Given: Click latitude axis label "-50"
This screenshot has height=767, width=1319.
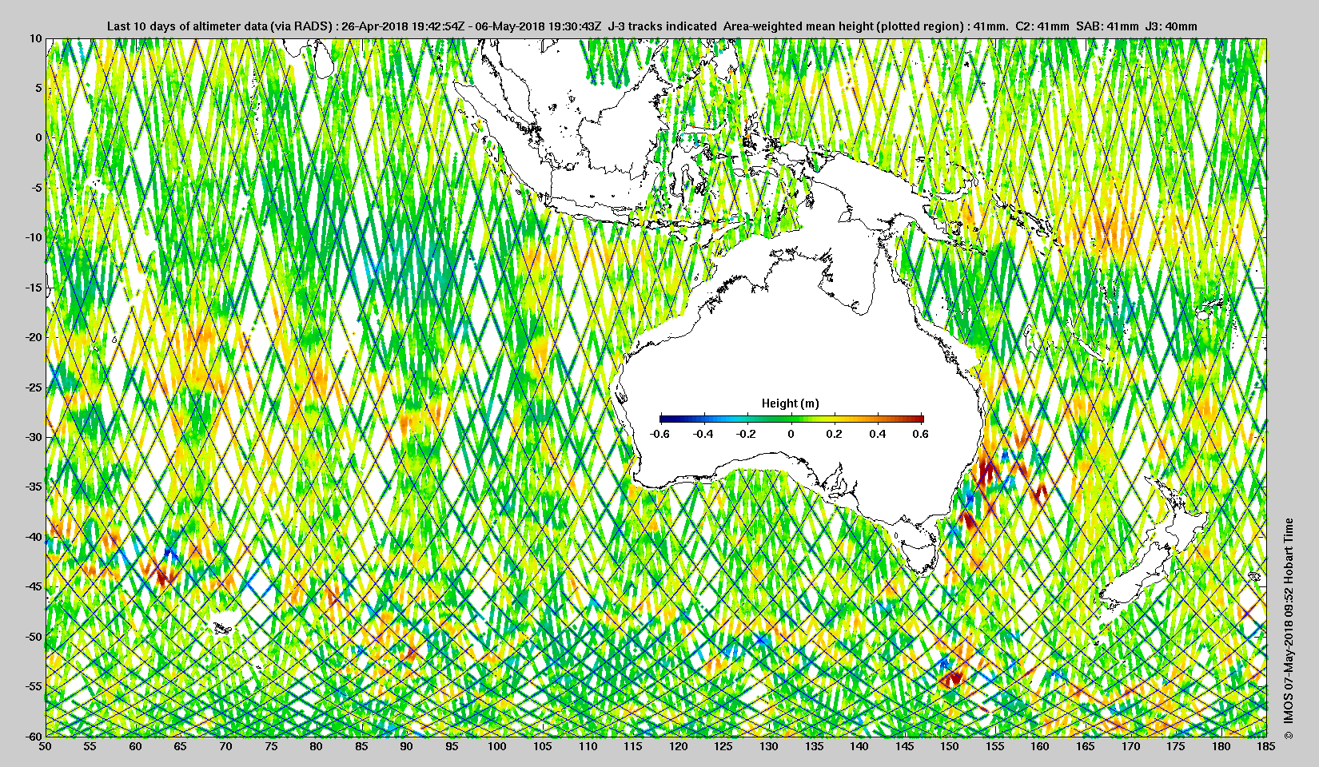Looking at the screenshot, I should [34, 637].
